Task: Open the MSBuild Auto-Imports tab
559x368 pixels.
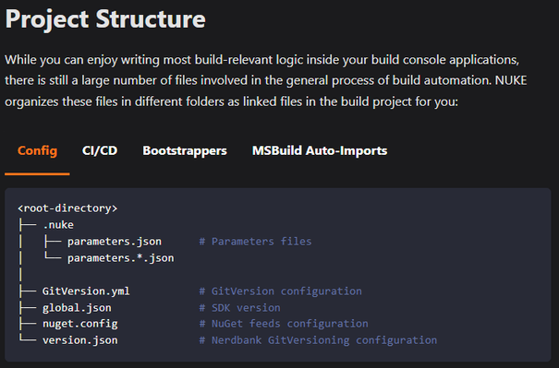Action: [320, 151]
